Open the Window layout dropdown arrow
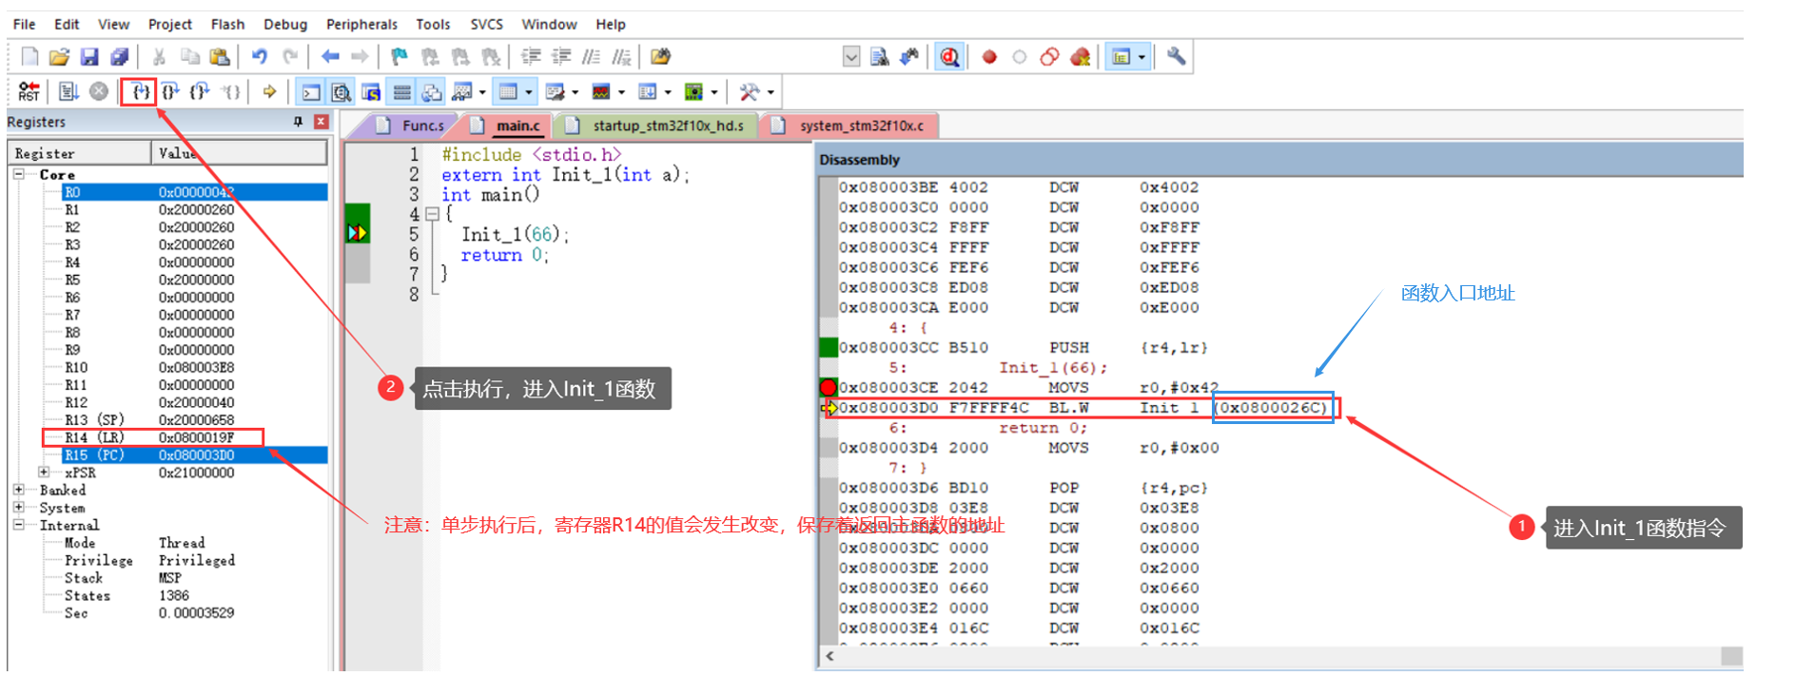Image resolution: width=1795 pixels, height=695 pixels. click(x=1141, y=57)
